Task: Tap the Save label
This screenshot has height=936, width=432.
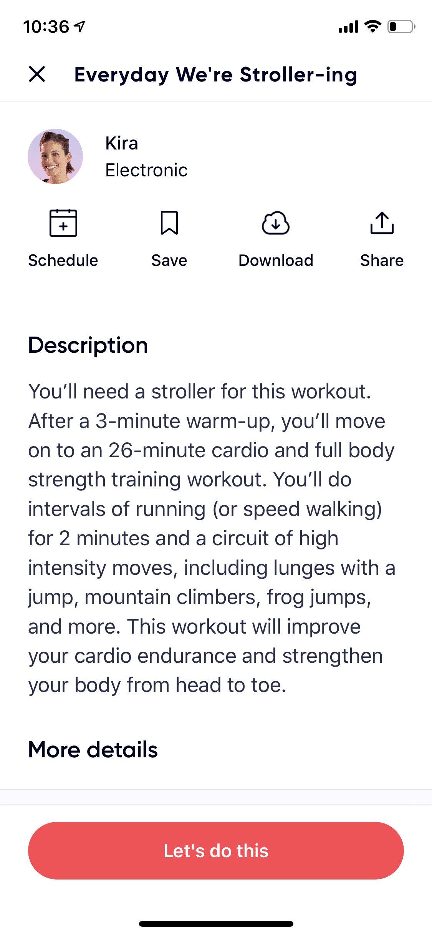Action: pos(169,261)
